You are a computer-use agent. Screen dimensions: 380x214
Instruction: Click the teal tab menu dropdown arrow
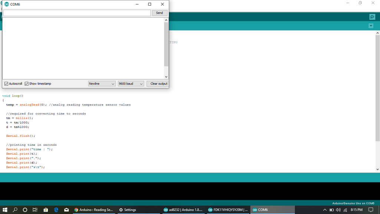coord(371,26)
